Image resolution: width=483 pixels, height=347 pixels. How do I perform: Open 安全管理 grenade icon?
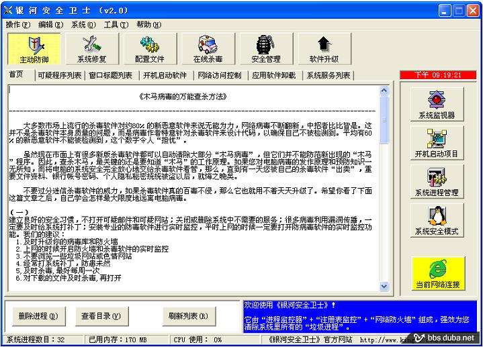(x=266, y=48)
